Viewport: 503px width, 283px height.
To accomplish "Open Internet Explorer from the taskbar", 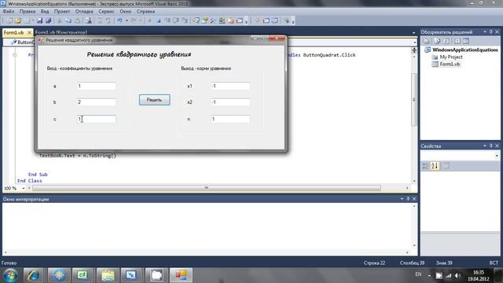I will pos(33,275).
